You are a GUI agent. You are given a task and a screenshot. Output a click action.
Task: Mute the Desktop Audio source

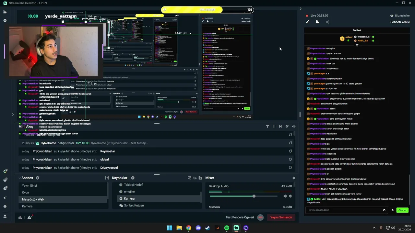point(285,196)
